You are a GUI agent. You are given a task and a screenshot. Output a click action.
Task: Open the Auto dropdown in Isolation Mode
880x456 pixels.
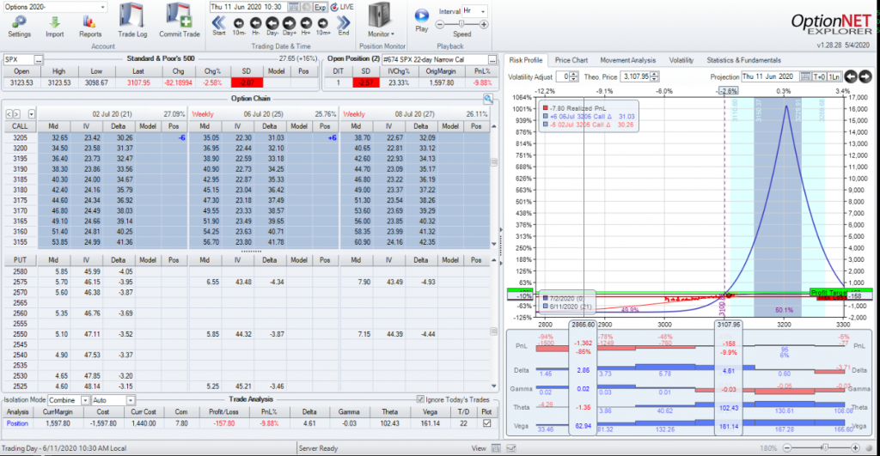[x=131, y=400]
